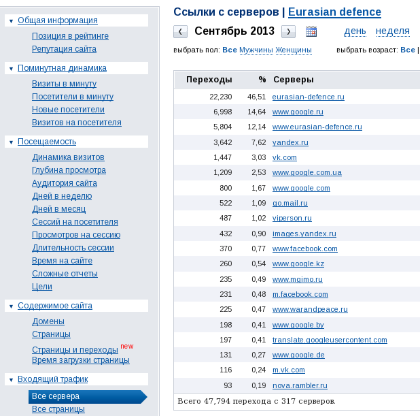Open the Входящий трафик heading link
Screen dimensions: 420x416
(x=53, y=379)
